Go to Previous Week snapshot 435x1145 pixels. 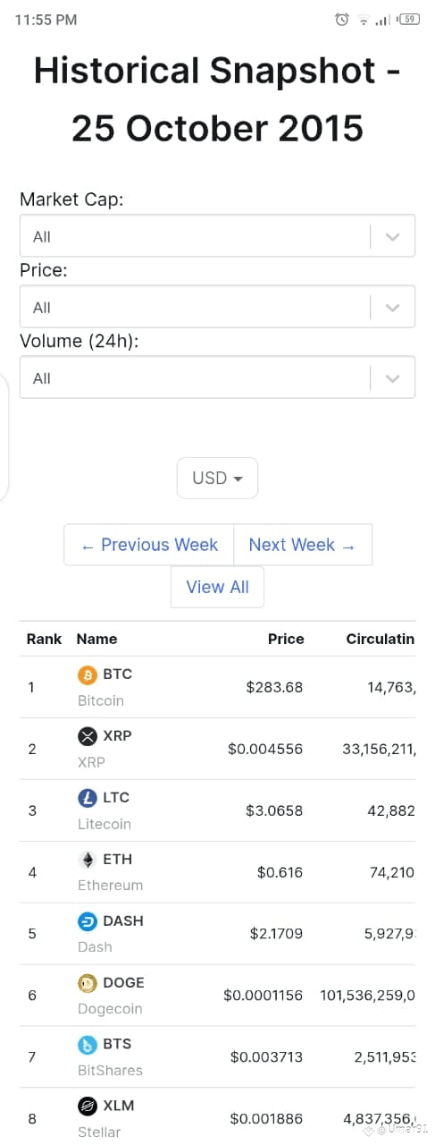pyautogui.click(x=149, y=545)
